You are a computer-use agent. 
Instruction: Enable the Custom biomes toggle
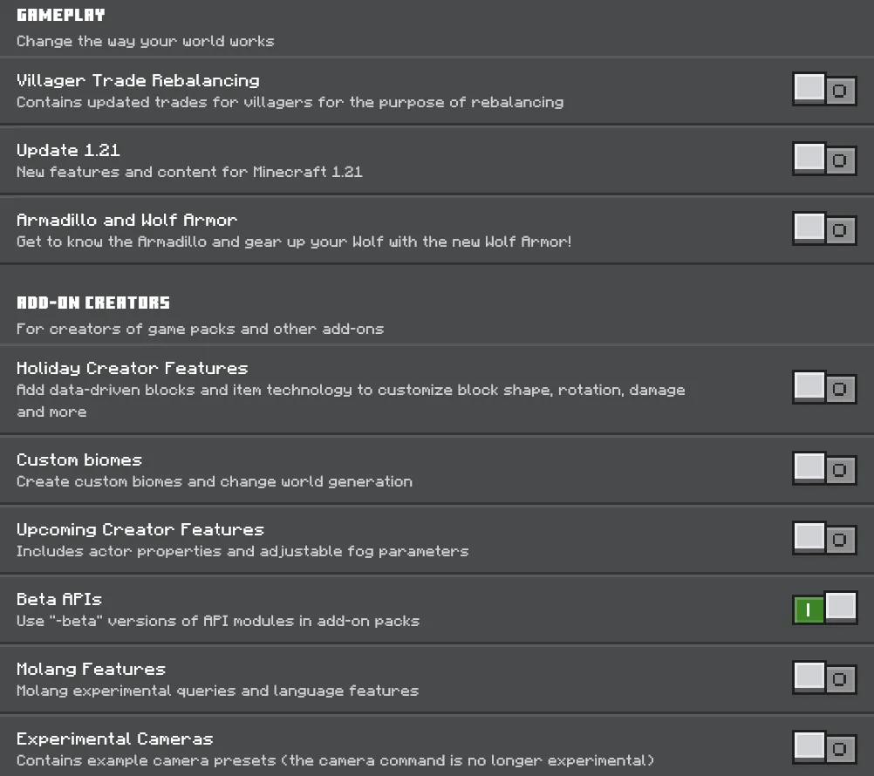(824, 468)
